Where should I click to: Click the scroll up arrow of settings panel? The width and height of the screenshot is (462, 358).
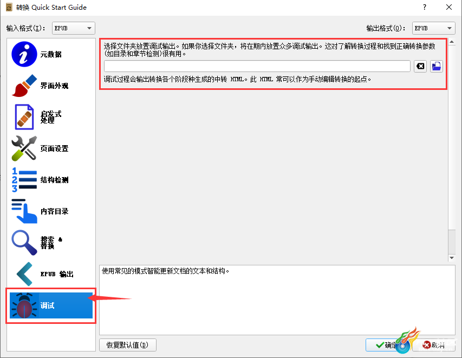click(x=452, y=42)
